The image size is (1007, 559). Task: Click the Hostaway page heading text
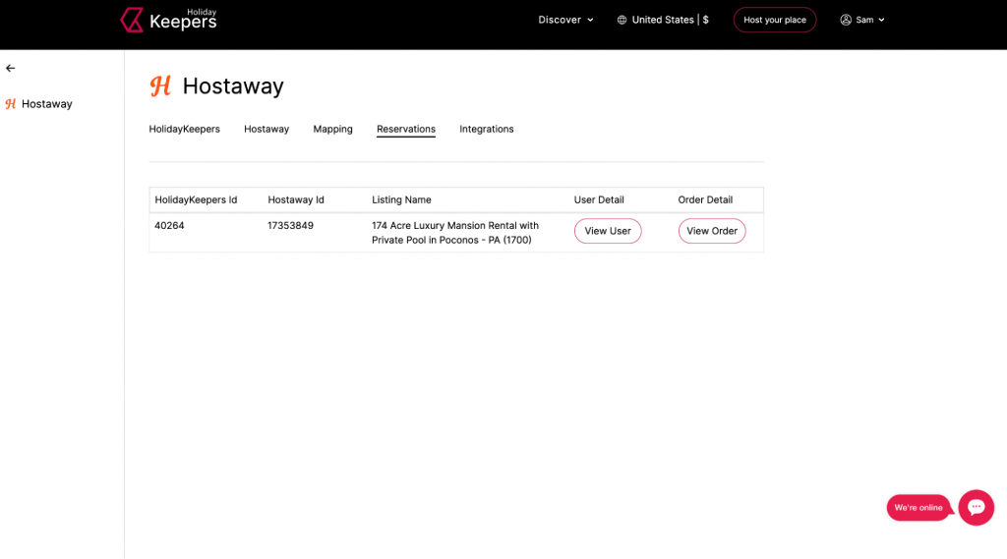click(x=233, y=86)
